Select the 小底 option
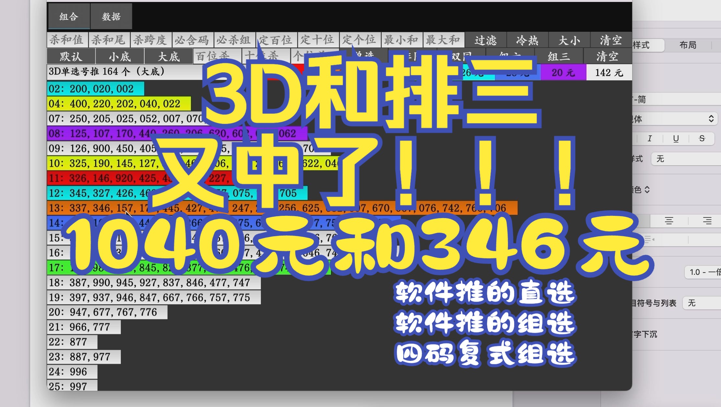The image size is (721, 407). coord(120,56)
